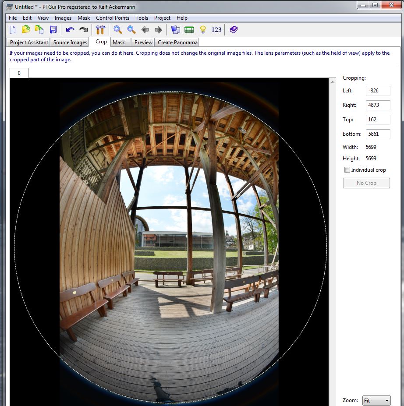Switch to the Create Panorama tab
This screenshot has width=404, height=406.
(x=177, y=42)
